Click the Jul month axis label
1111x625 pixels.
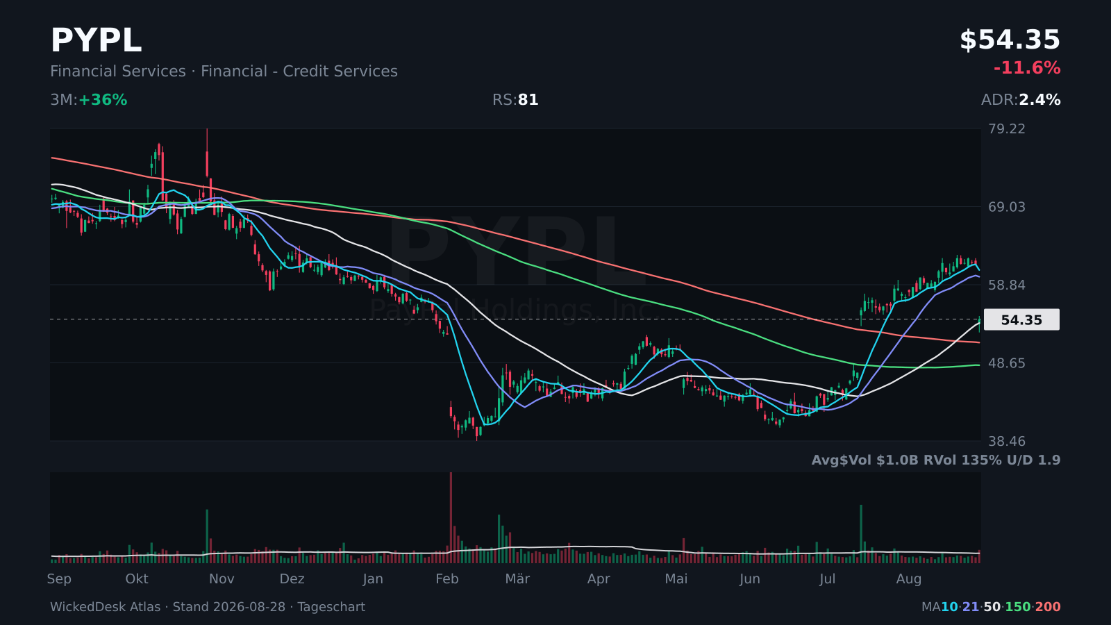point(828,579)
